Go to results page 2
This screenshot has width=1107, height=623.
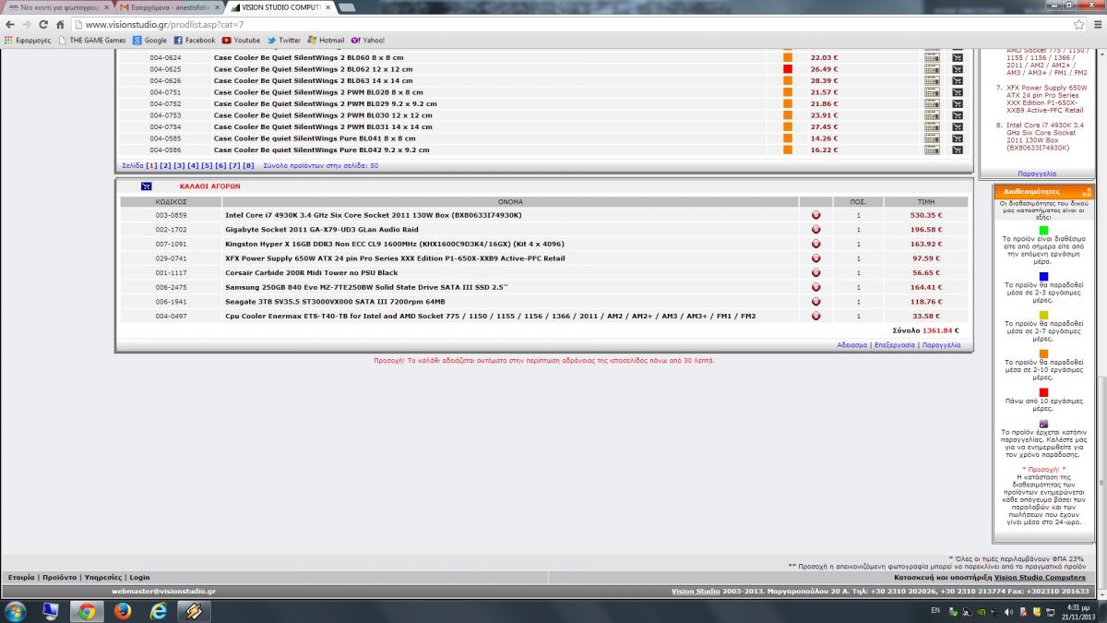click(x=165, y=165)
